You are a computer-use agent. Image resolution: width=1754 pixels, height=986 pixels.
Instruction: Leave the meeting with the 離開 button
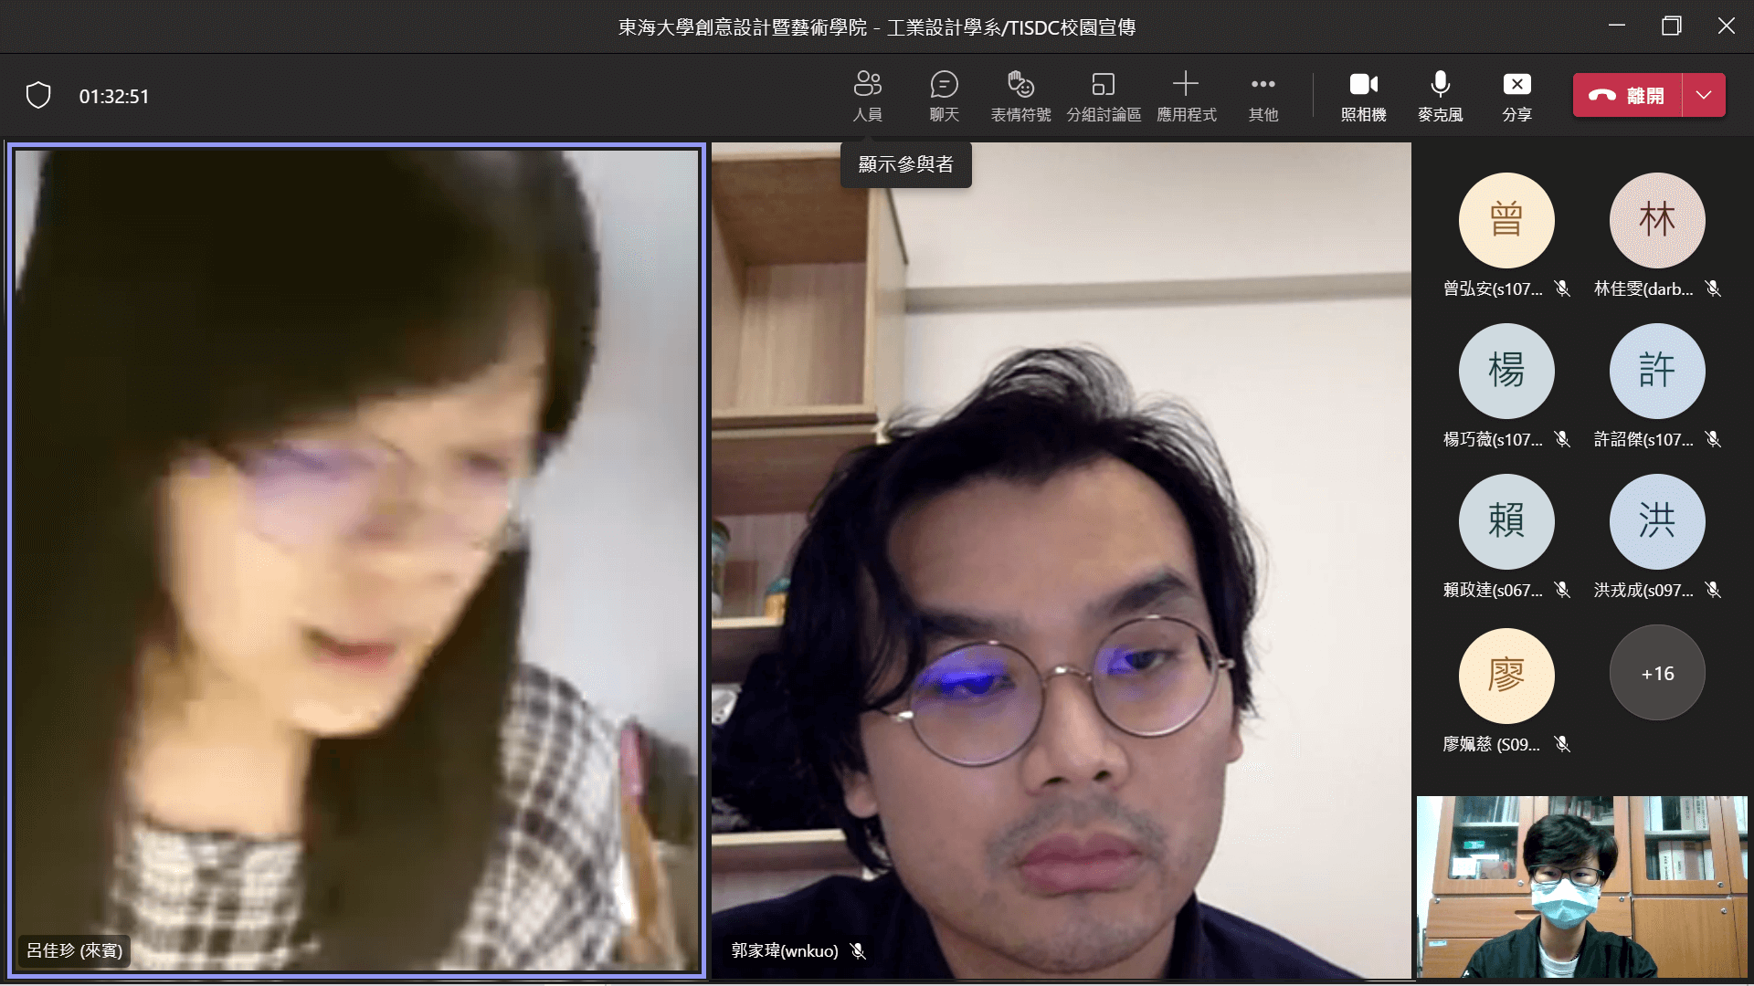coord(1627,95)
